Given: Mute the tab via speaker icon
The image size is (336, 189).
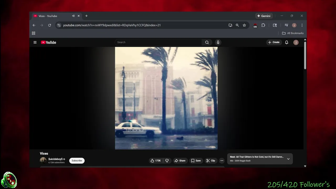Looking at the screenshot, I should tap(73, 16).
